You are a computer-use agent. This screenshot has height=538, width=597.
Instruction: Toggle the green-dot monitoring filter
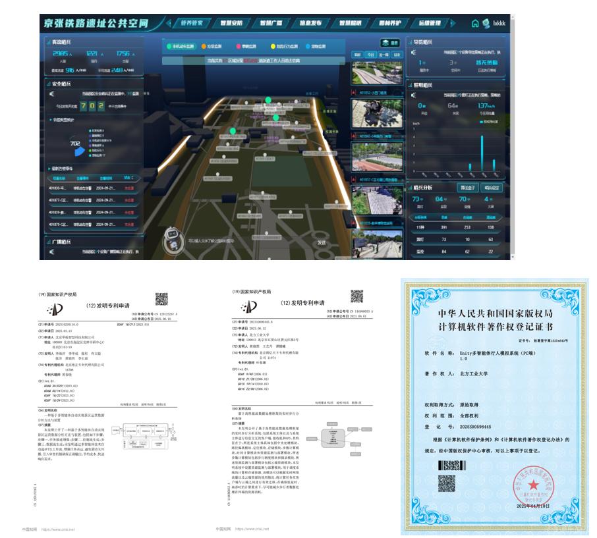pyautogui.click(x=182, y=47)
